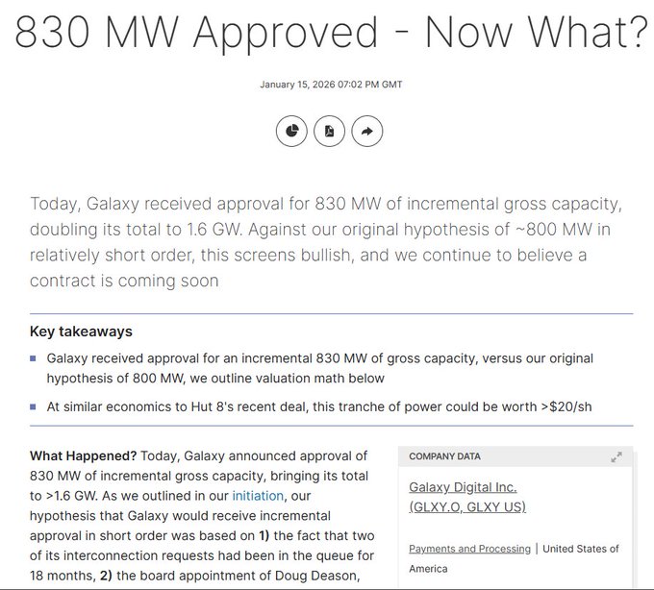Download the report as PDF
This screenshot has width=654, height=590.
(x=329, y=131)
